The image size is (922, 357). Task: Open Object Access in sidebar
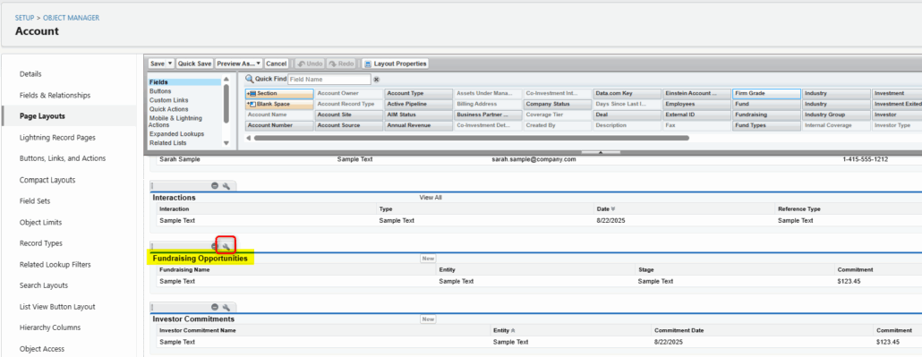[41, 349]
